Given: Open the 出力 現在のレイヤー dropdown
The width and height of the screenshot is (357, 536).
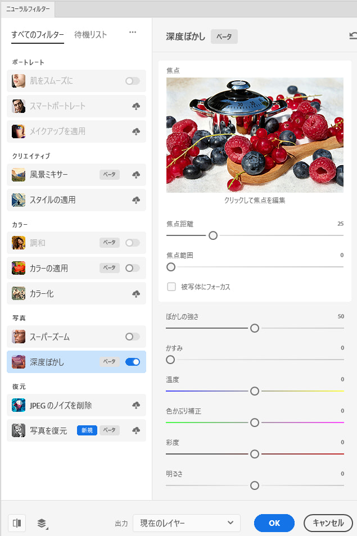Looking at the screenshot, I should pos(187,523).
